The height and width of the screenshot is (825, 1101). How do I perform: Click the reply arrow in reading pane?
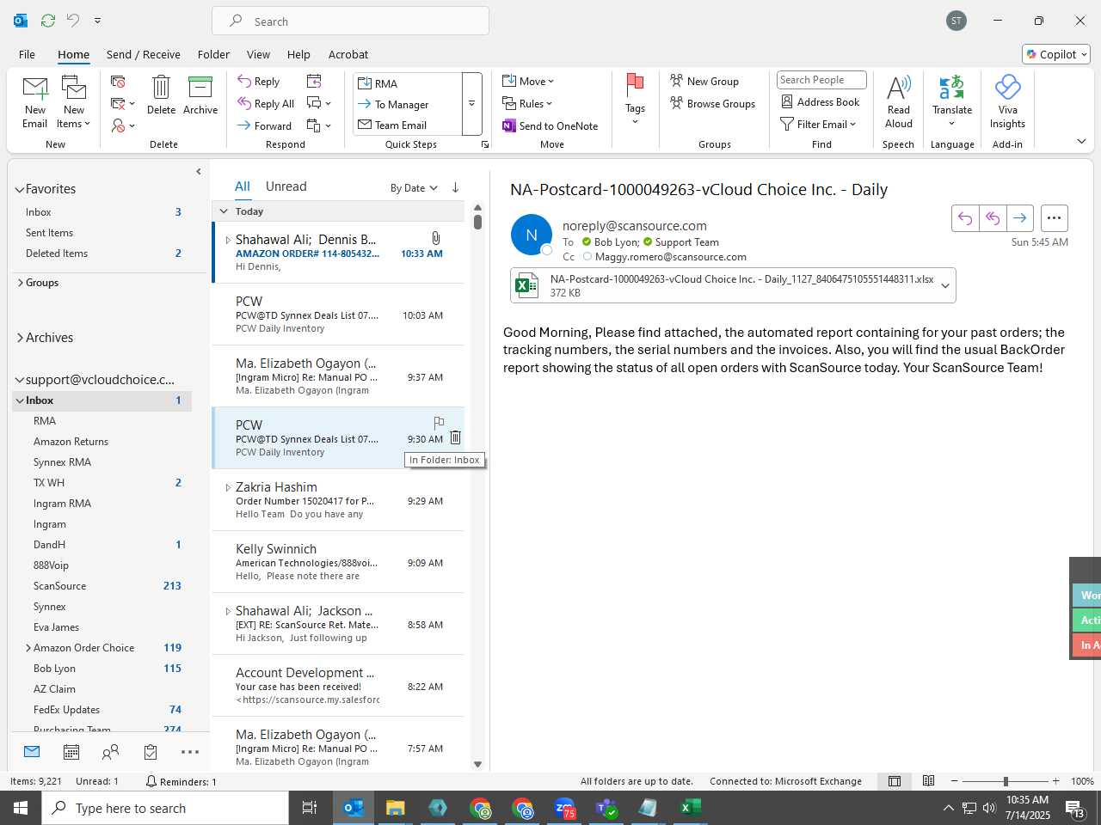pyautogui.click(x=965, y=218)
